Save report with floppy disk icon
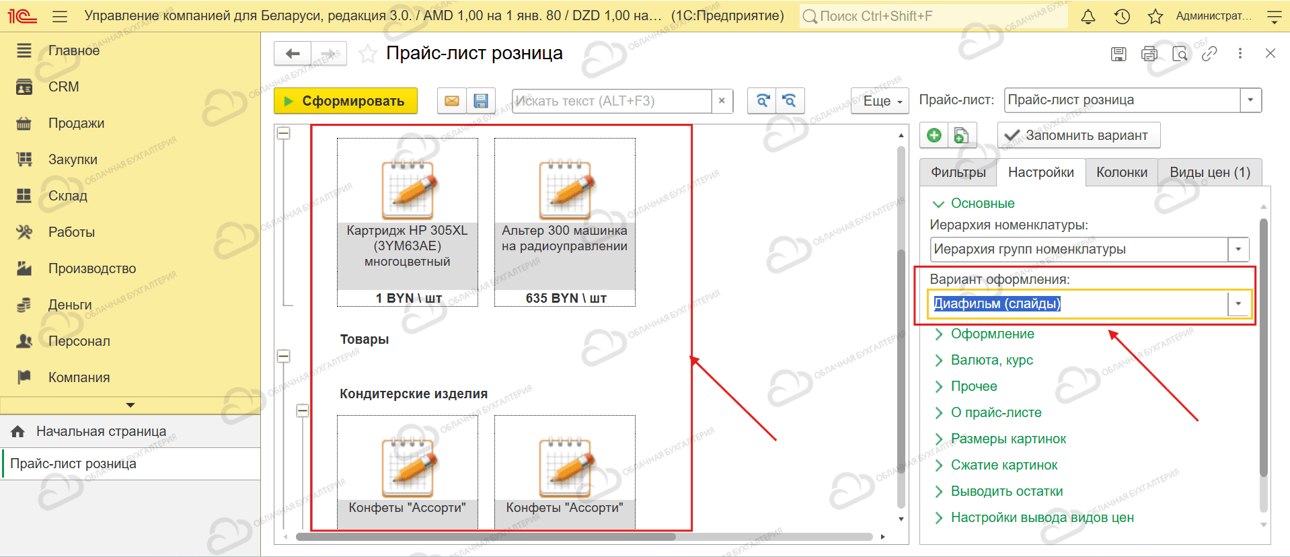Viewport: 1290px width, 557px height. coord(481,101)
